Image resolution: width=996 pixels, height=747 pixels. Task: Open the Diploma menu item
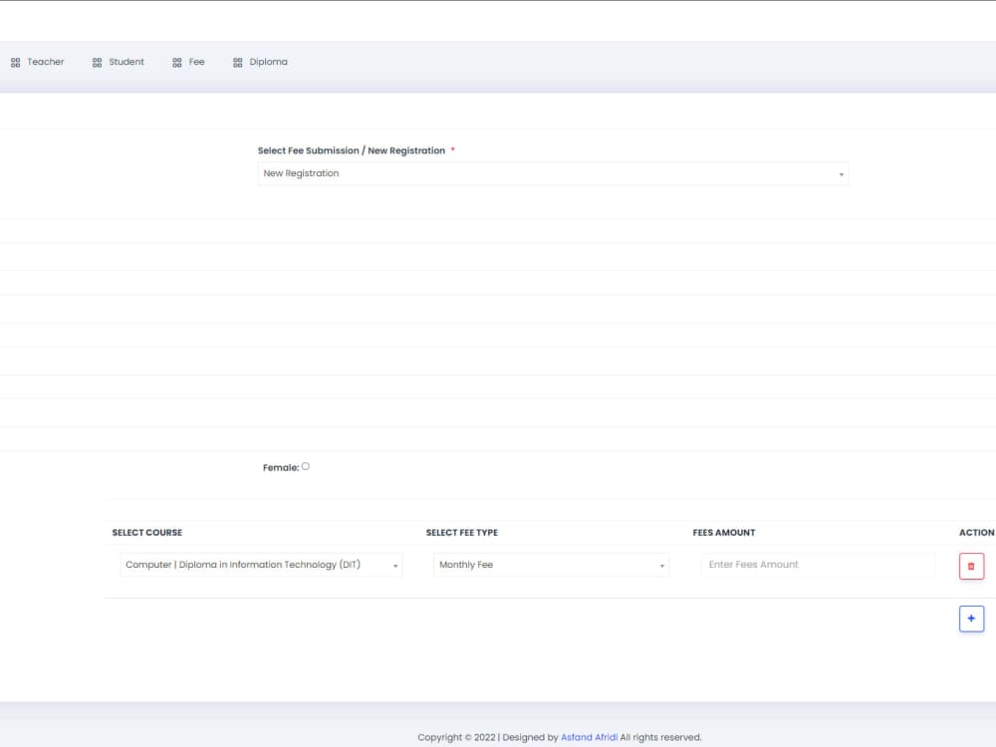click(x=270, y=62)
